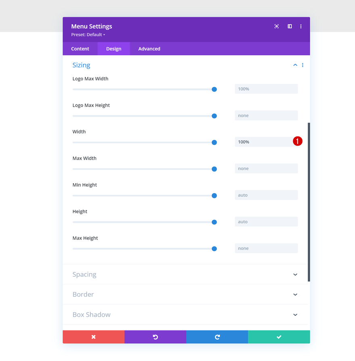355x361 pixels.
Task: Expand the Spacing section
Action: 295,274
